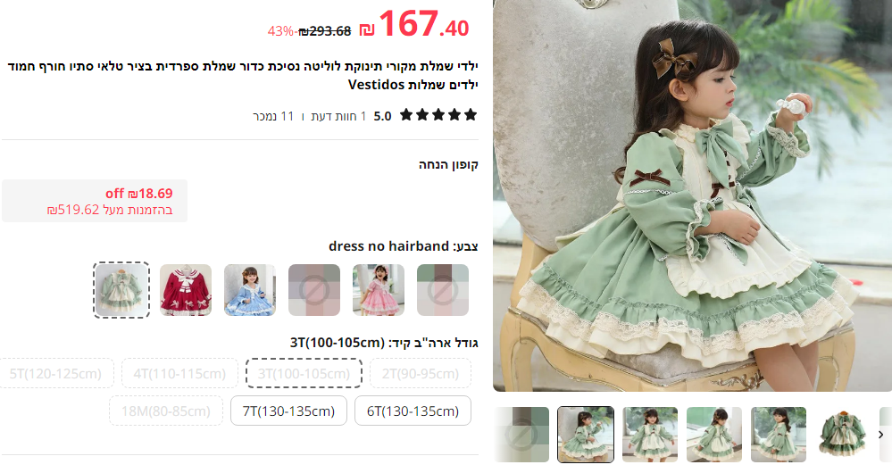Click the five-star rating icons

pos(438,115)
